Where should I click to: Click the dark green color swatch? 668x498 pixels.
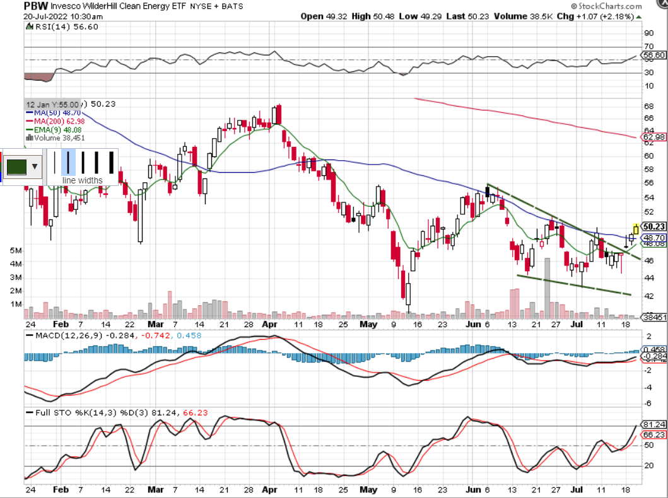16,166
